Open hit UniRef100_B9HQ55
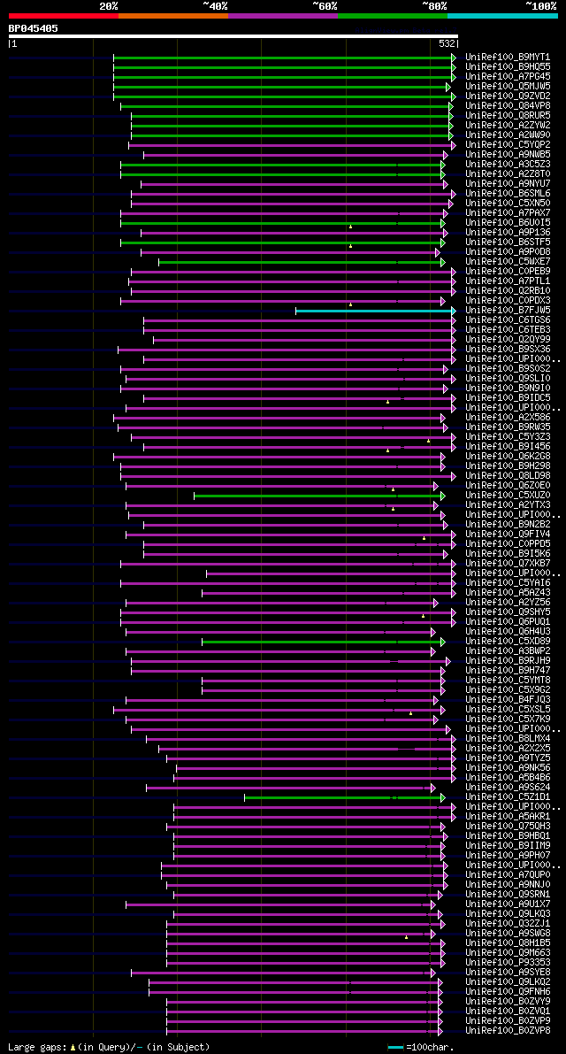This screenshot has height=1054, width=566. pos(508,67)
